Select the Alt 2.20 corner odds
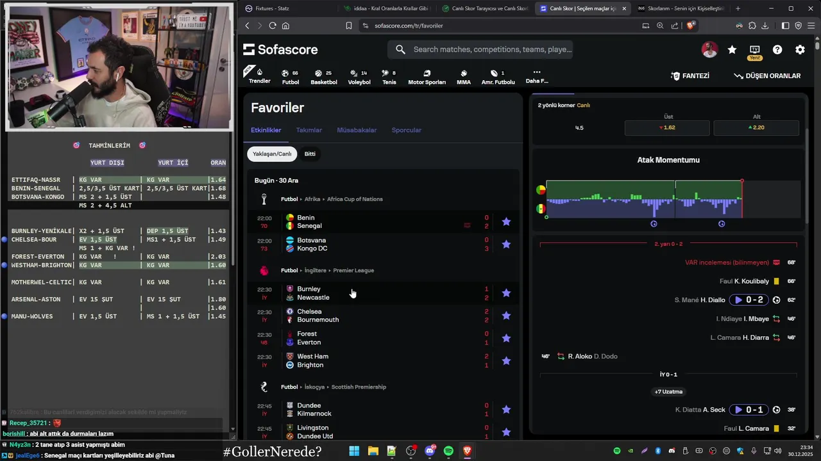Viewport: 821px width, 461px height. coord(756,127)
